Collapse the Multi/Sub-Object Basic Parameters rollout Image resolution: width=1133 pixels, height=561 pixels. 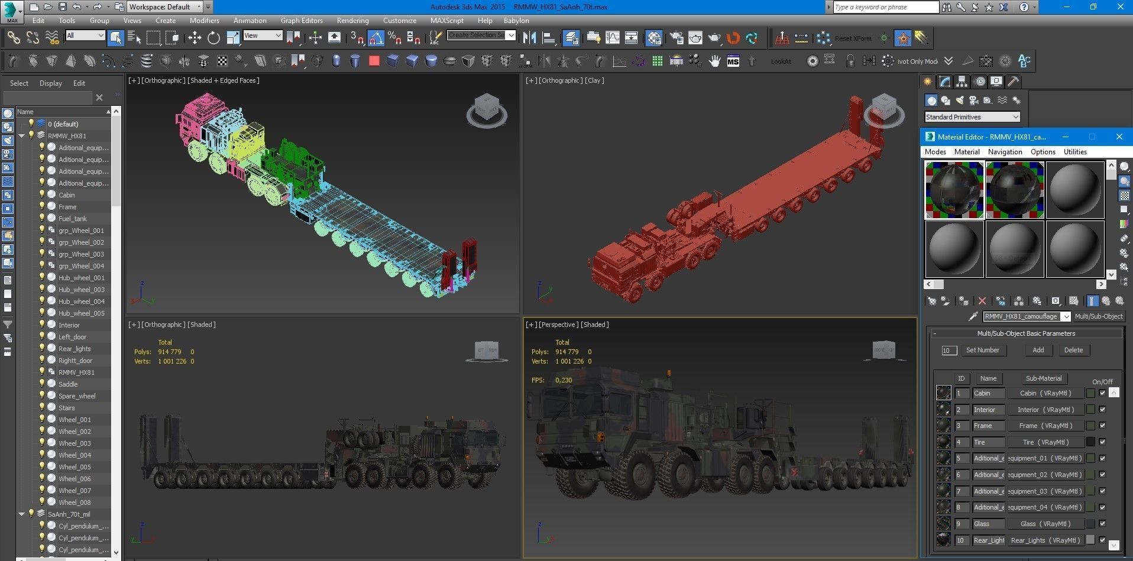(x=1026, y=333)
